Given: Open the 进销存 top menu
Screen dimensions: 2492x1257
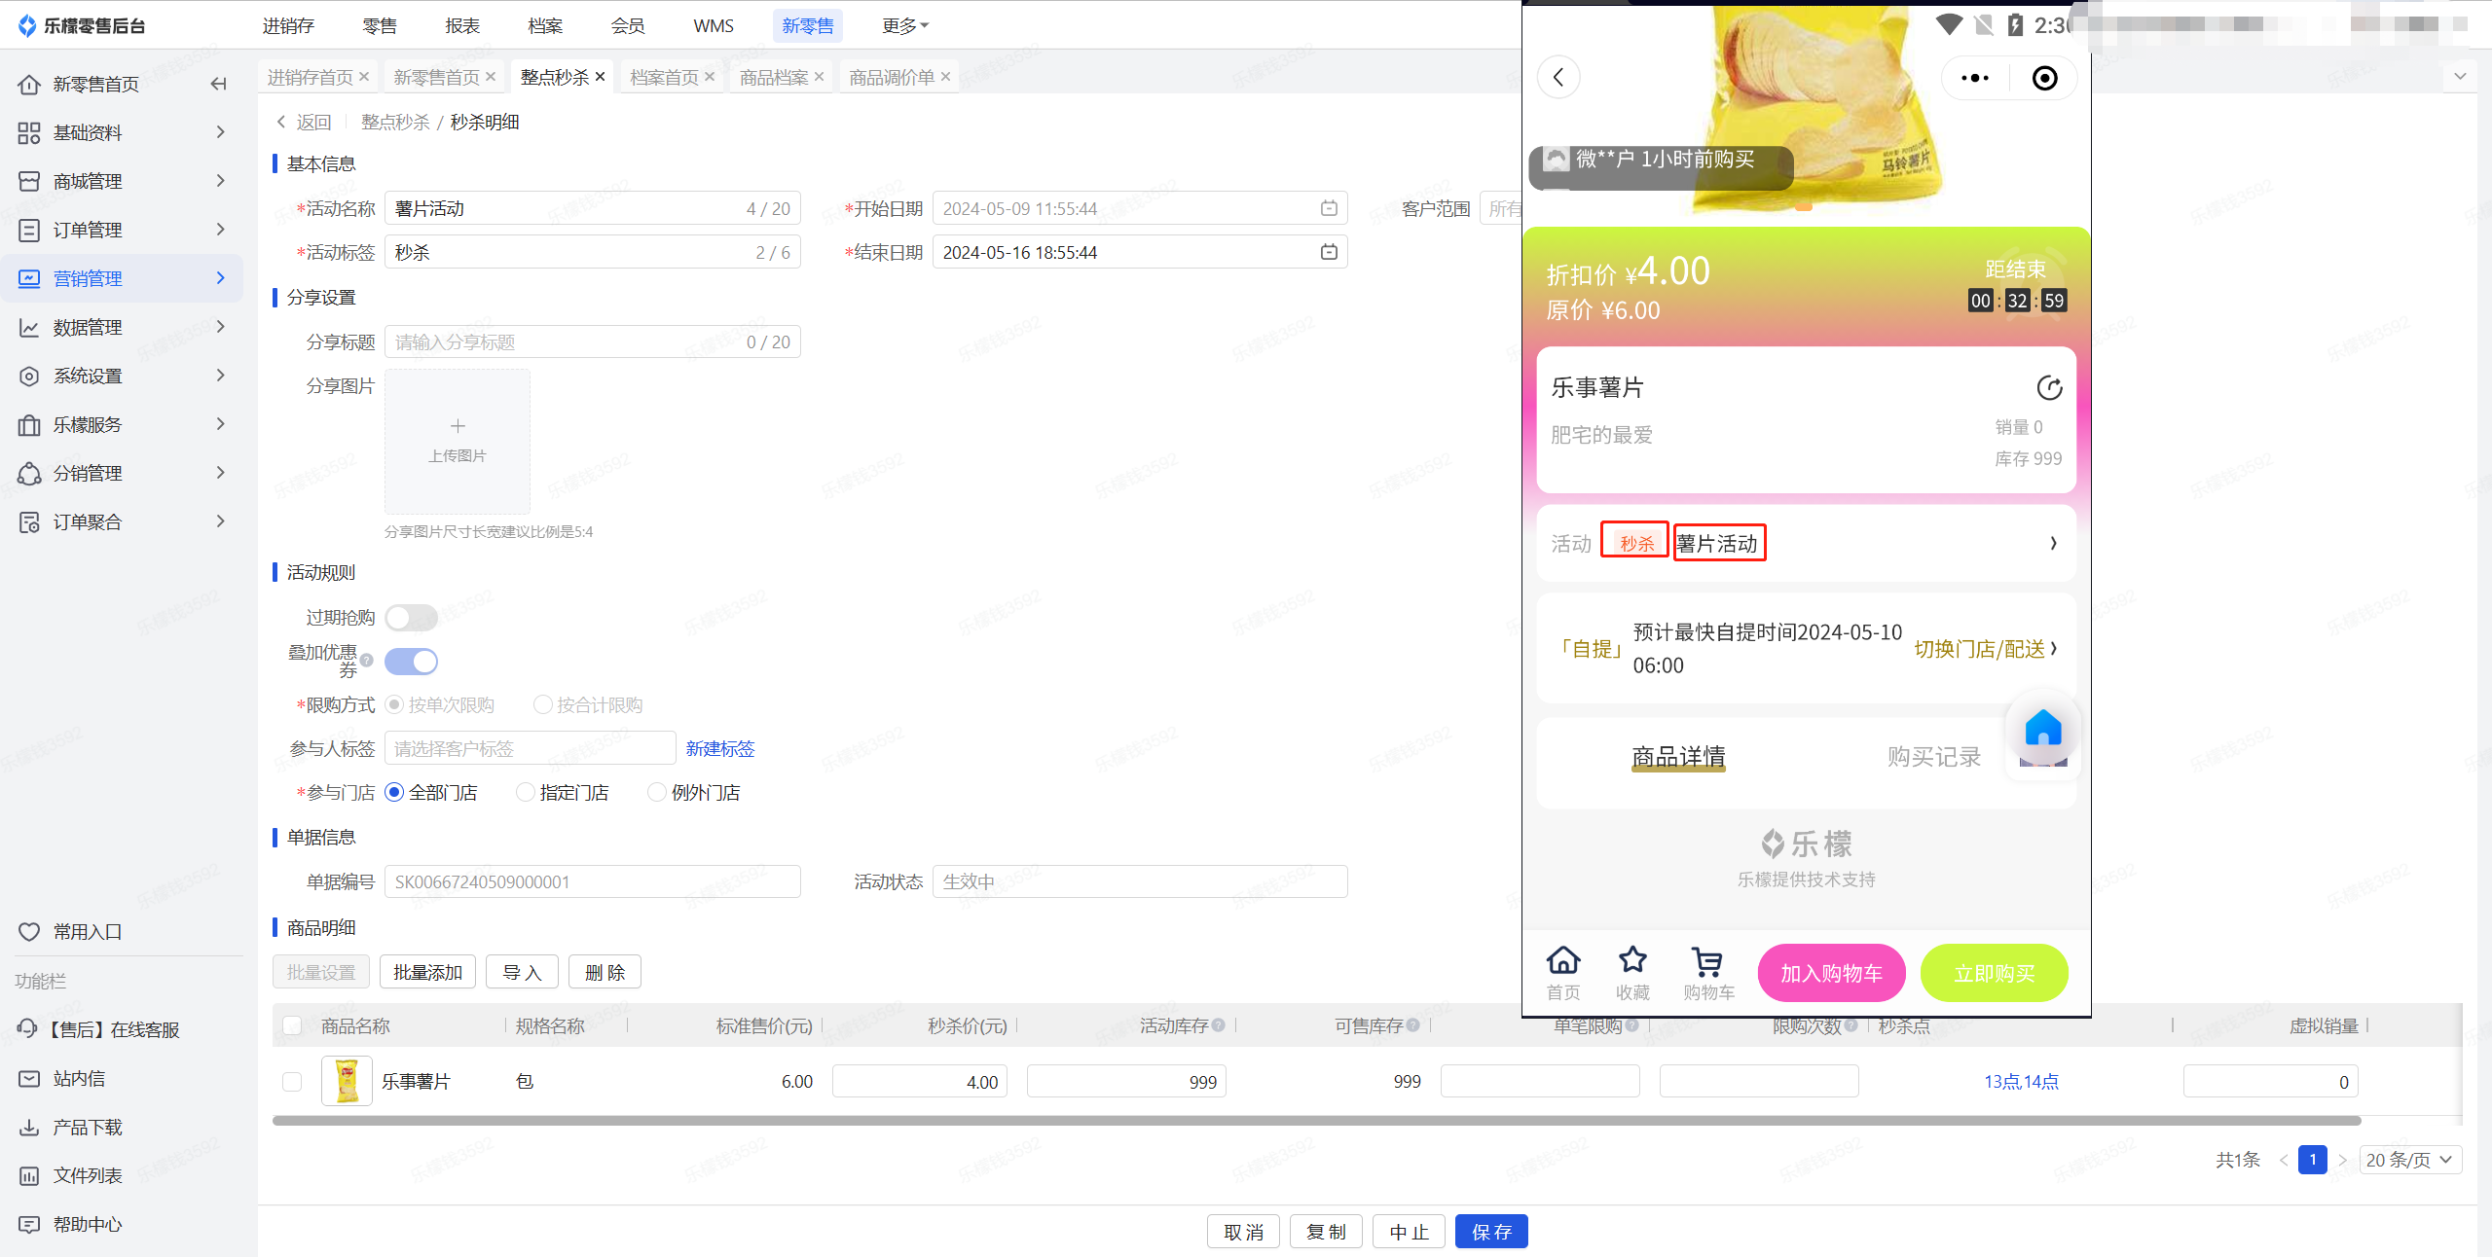Looking at the screenshot, I should pos(288,25).
